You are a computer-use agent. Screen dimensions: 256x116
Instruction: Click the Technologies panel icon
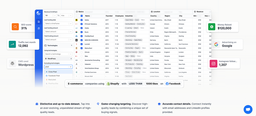(x=46, y=46)
